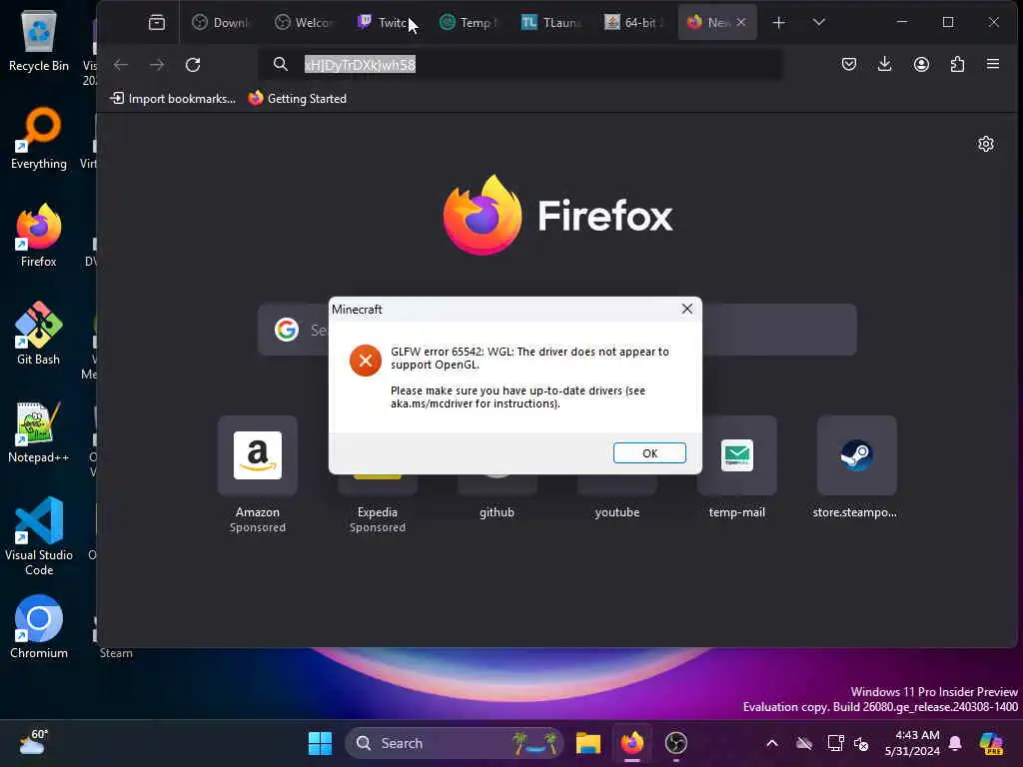1023x767 pixels.
Task: Switch to the Twitch tab
Action: click(385, 23)
